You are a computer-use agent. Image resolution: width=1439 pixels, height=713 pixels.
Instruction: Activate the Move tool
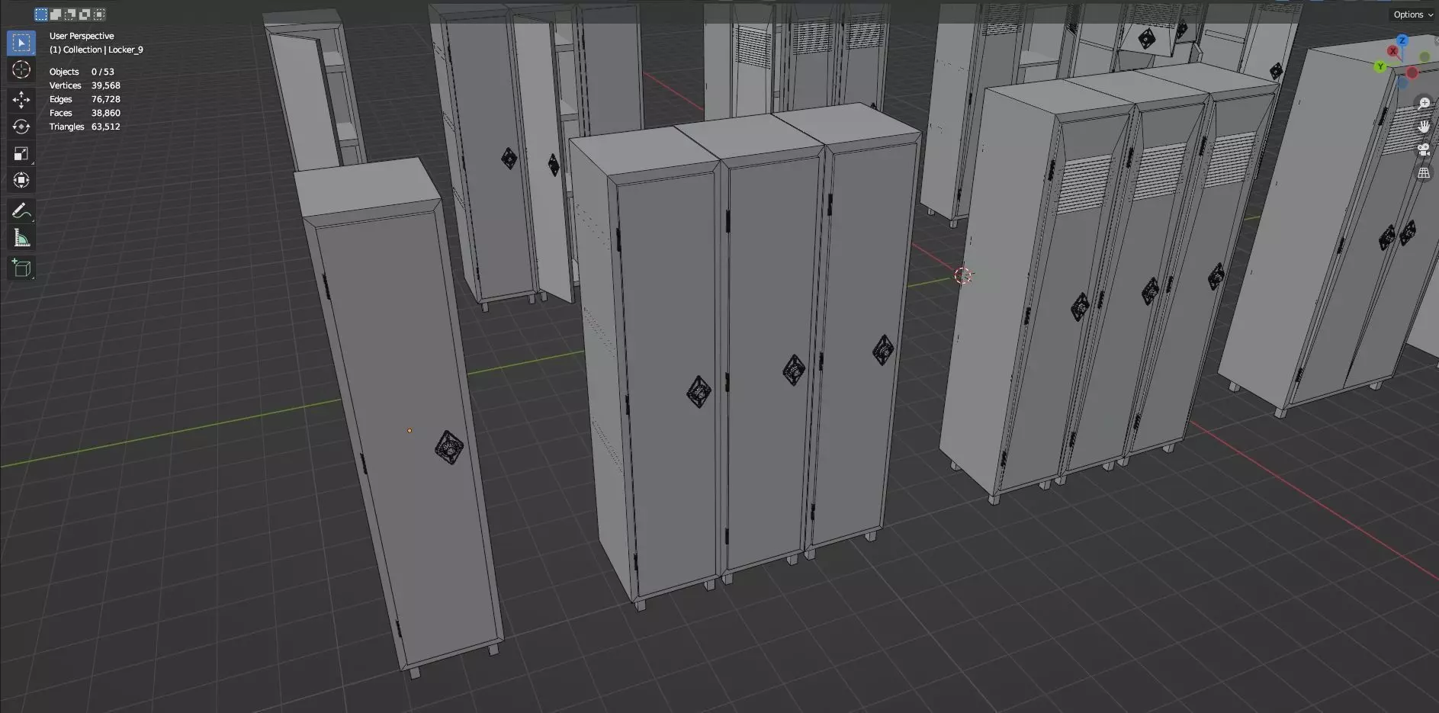pos(21,100)
